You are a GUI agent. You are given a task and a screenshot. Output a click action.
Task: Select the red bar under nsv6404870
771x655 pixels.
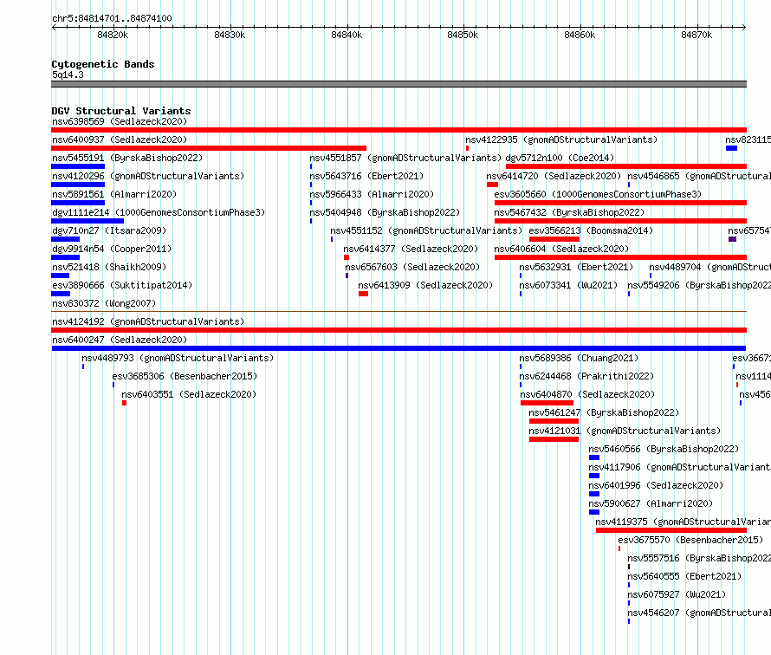[x=547, y=403]
